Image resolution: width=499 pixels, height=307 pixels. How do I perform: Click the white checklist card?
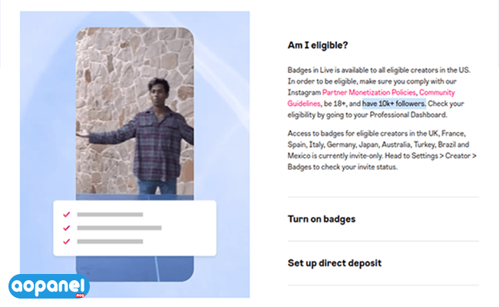[134, 228]
